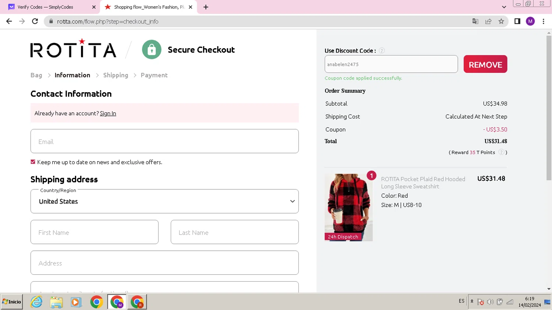Viewport: 552px width, 310px height.
Task: Click the green Secure Checkout lock icon
Action: point(152,50)
